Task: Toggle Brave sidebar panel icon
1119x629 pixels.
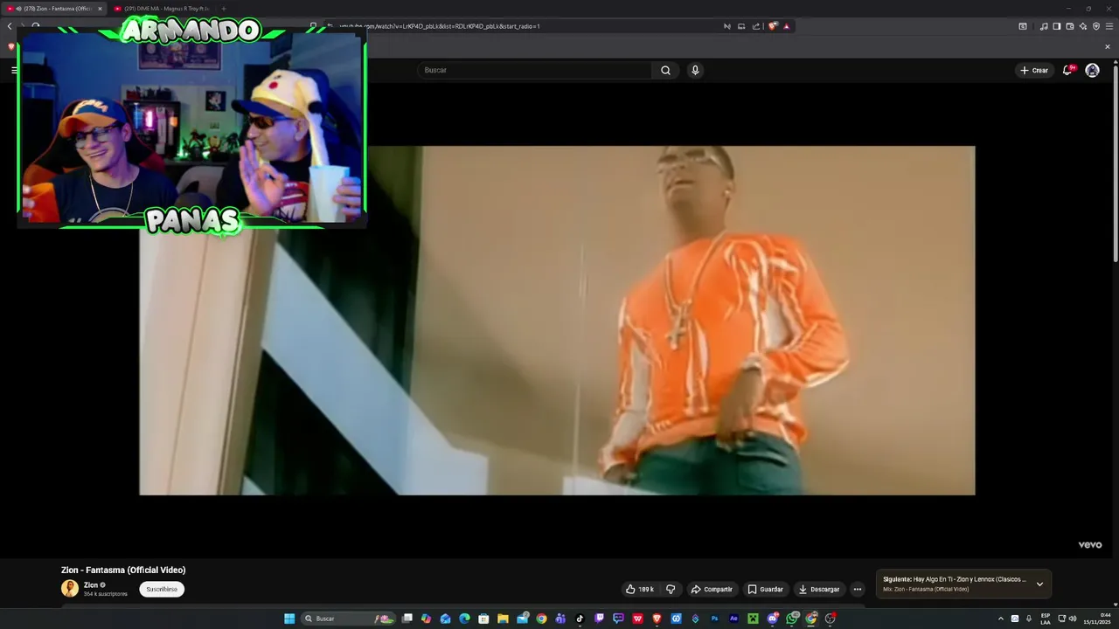Action: (x=1056, y=26)
